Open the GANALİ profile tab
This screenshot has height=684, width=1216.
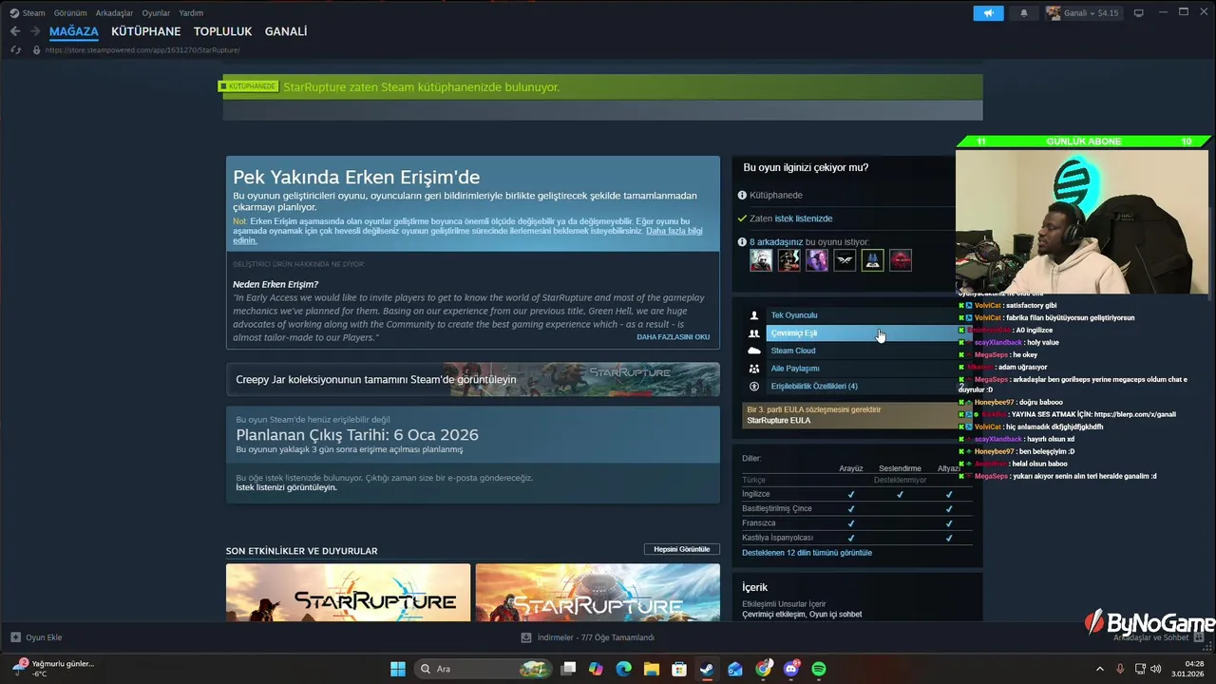pos(286,31)
